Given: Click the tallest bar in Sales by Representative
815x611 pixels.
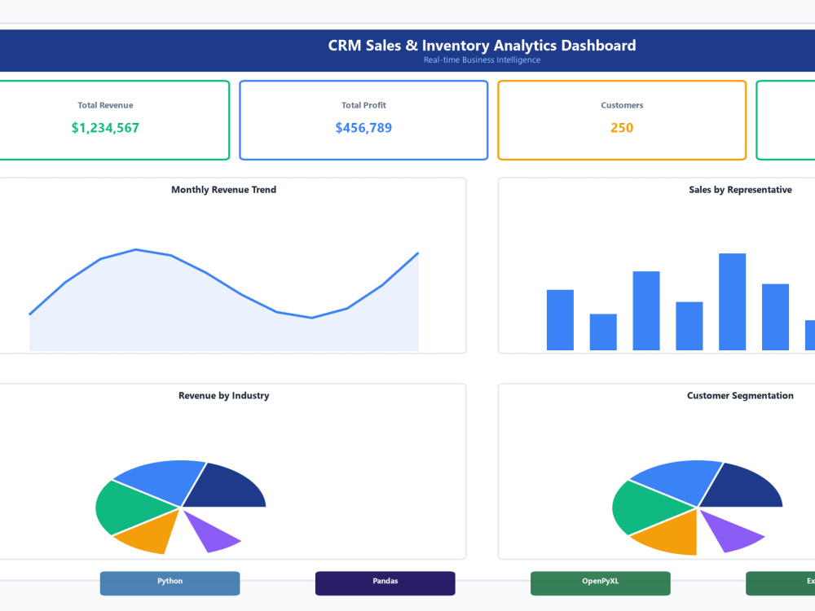Looking at the screenshot, I should click(733, 302).
